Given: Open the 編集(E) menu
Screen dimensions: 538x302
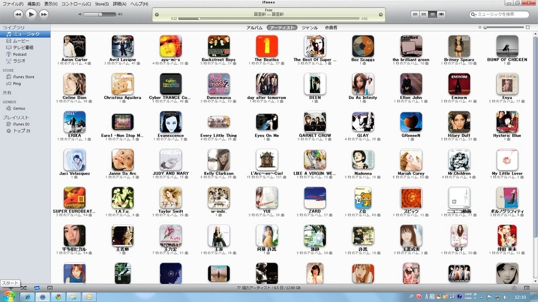Looking at the screenshot, I should pyautogui.click(x=34, y=4).
